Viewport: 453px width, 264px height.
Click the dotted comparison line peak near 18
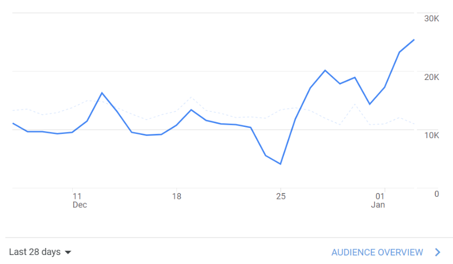(x=191, y=98)
